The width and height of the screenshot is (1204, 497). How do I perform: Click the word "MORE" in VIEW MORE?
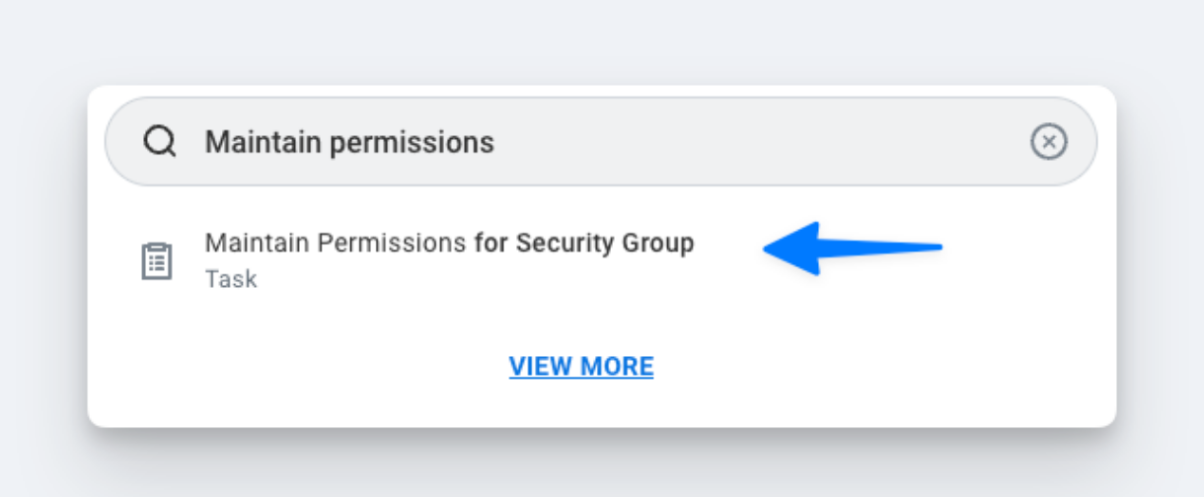(x=615, y=367)
